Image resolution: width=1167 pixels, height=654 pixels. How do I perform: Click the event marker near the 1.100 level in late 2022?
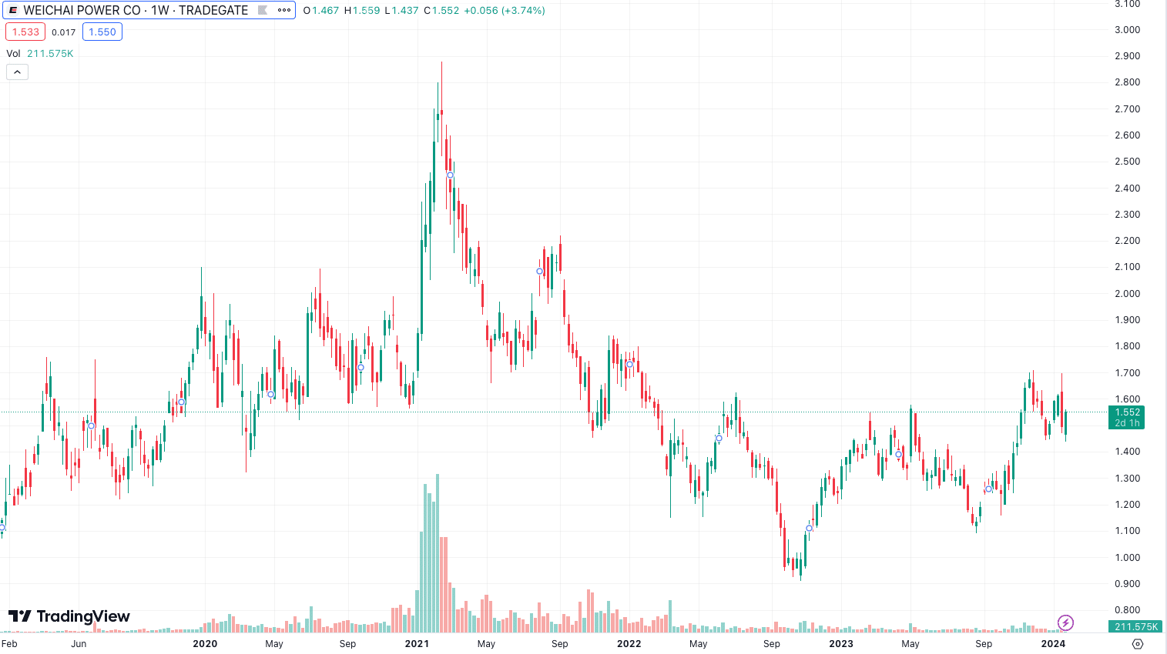tap(810, 529)
